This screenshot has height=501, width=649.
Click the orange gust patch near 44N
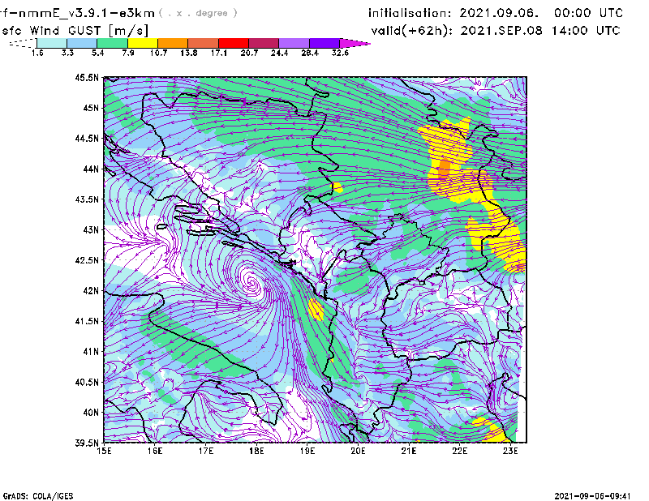click(x=444, y=169)
